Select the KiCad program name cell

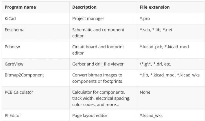tap(11, 18)
